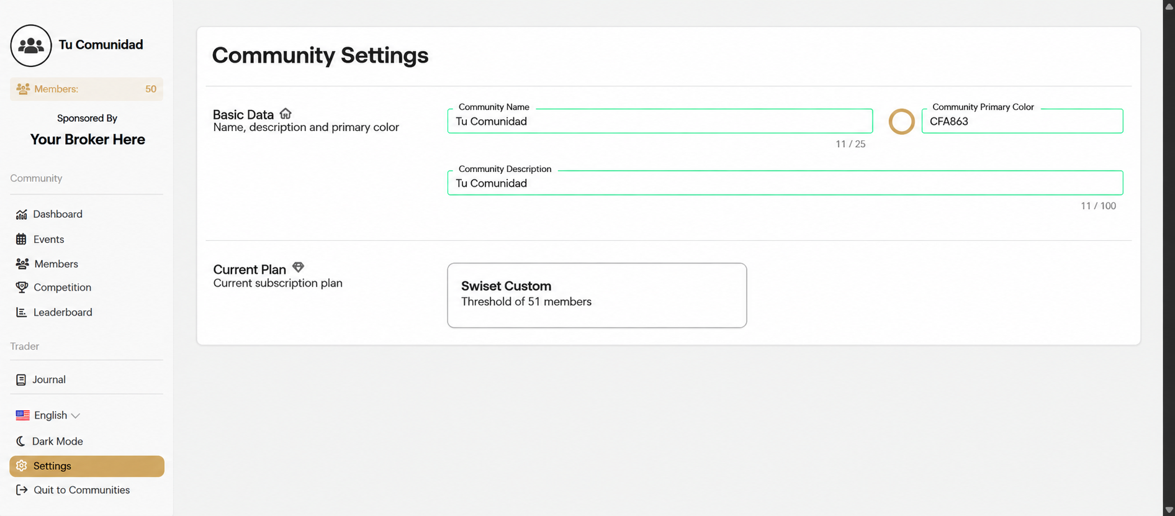The image size is (1175, 516).
Task: Expand the English language dropdown chevron
Action: click(76, 416)
